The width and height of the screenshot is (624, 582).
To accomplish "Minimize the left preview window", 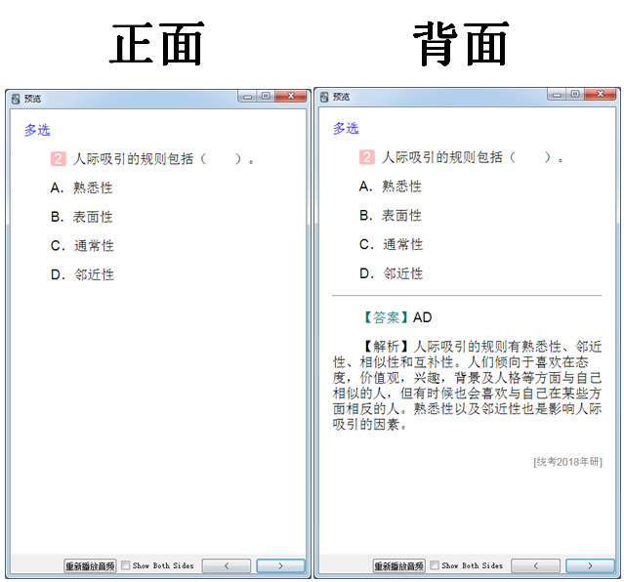I will [247, 97].
